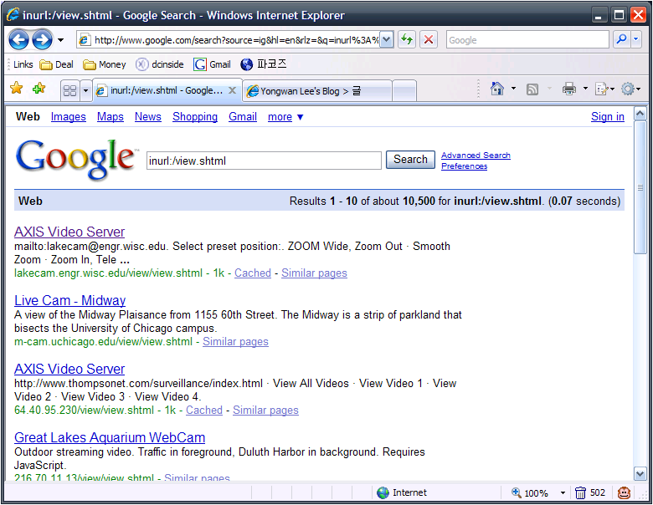The width and height of the screenshot is (653, 505).
Task: Open a new blank tab
Action: pyautogui.click(x=404, y=90)
